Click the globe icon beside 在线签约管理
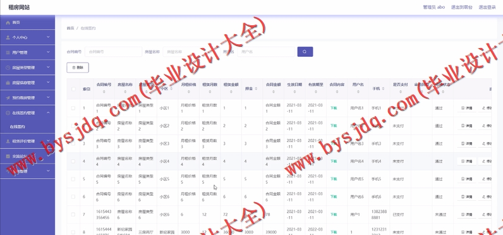The image size is (503, 235). (x=8, y=113)
